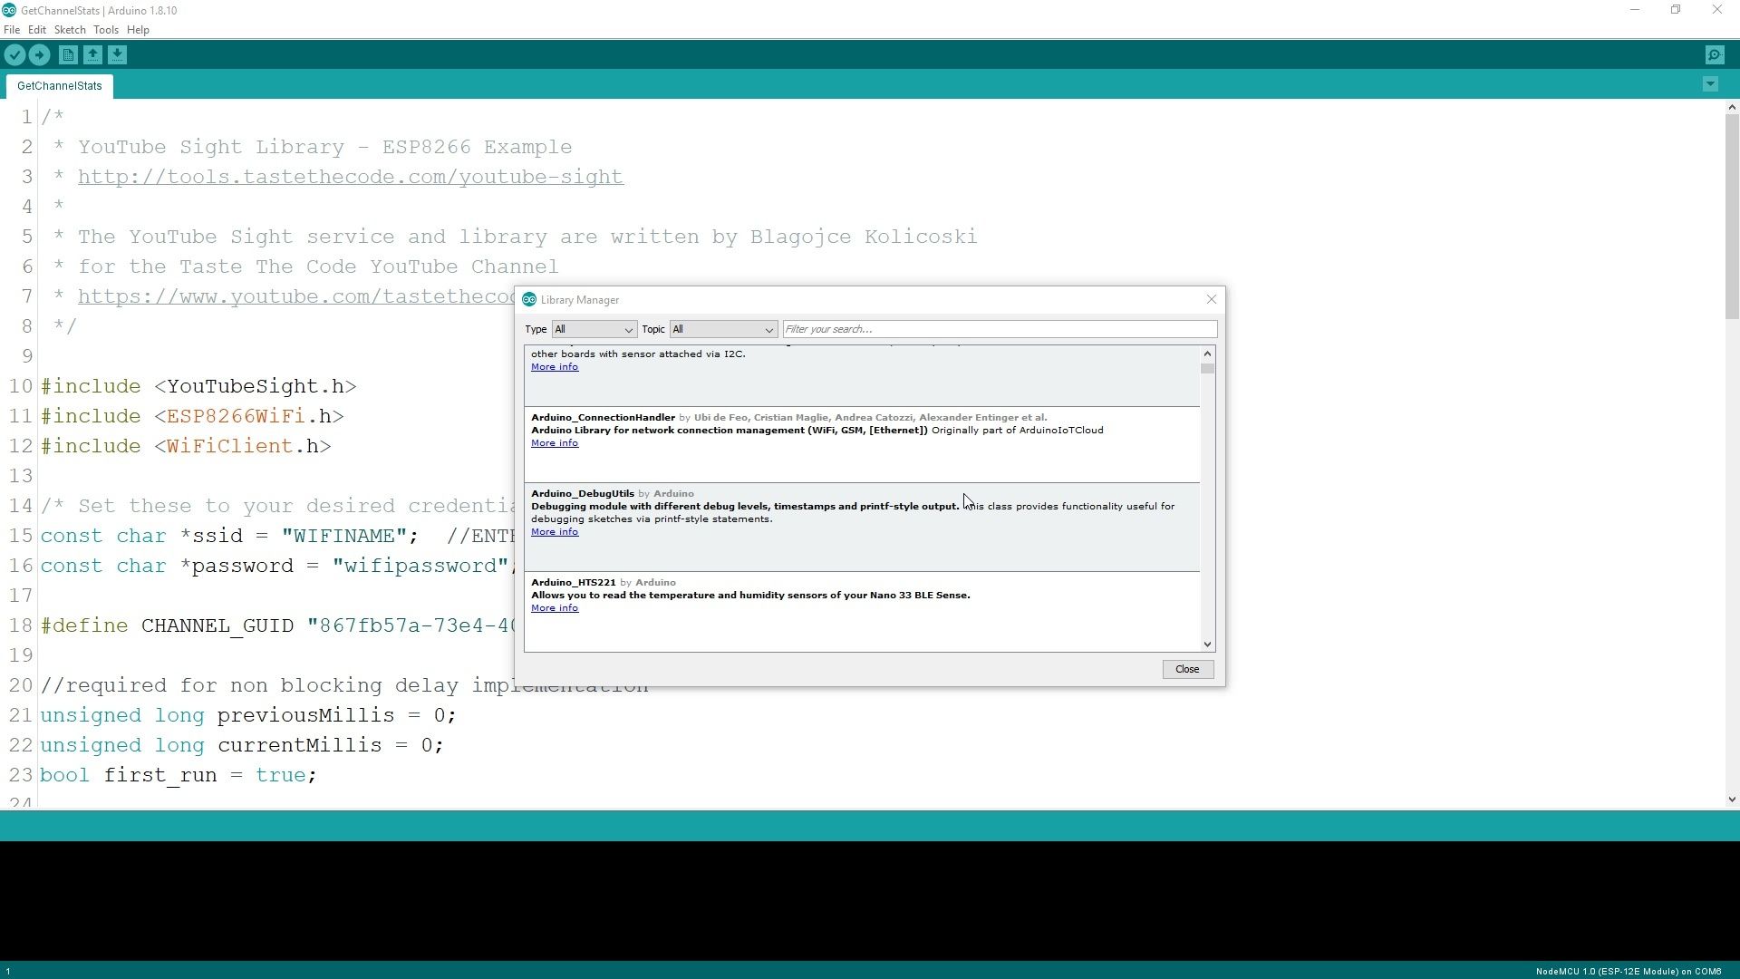Open the Type filter dropdown

(x=594, y=329)
